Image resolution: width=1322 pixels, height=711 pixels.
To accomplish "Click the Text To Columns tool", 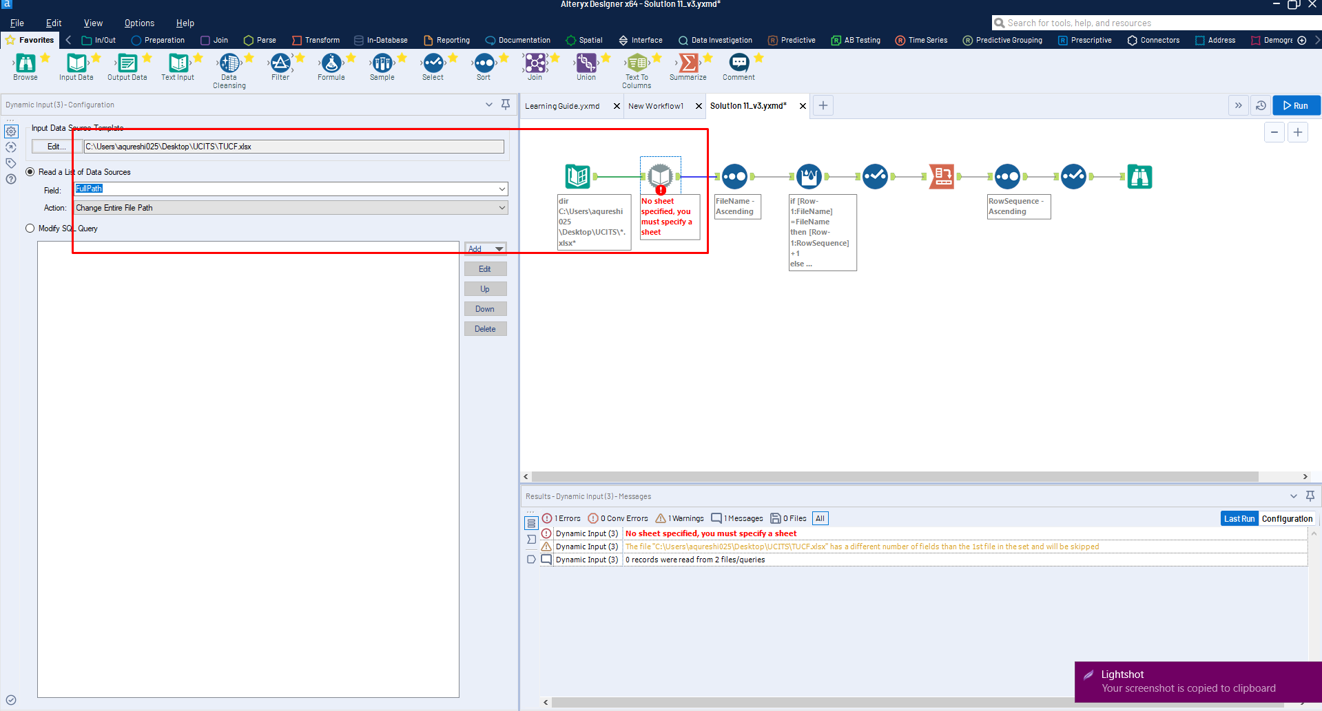I will click(637, 64).
